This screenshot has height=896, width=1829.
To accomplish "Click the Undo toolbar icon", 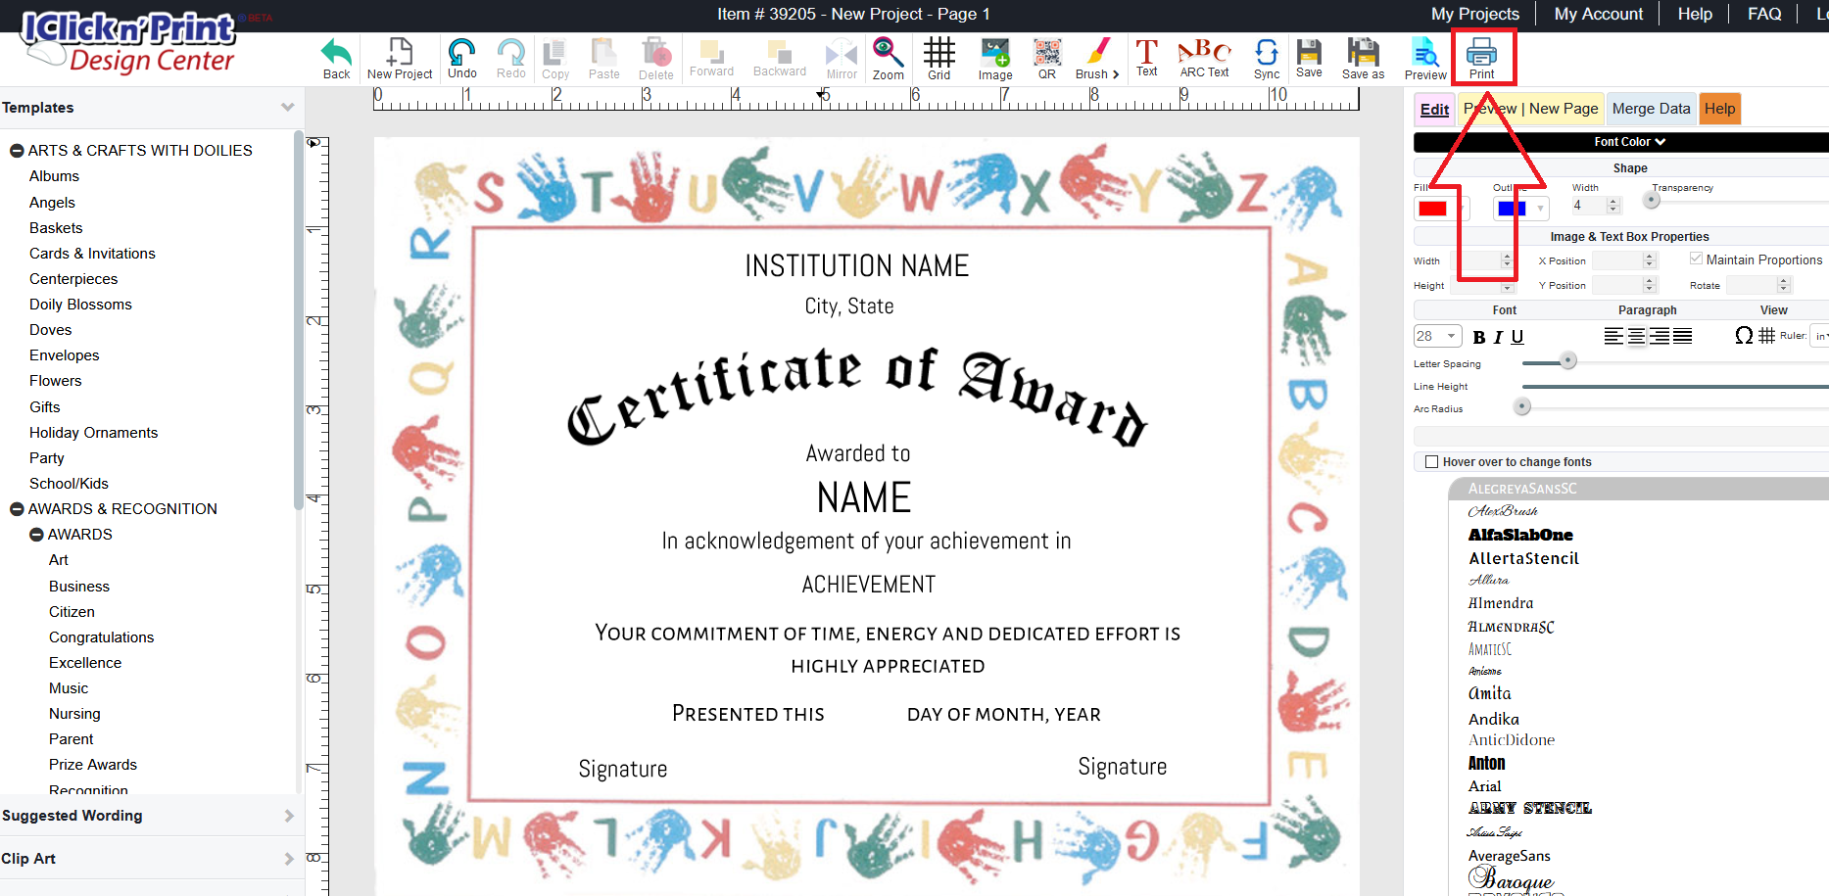I will click(461, 58).
